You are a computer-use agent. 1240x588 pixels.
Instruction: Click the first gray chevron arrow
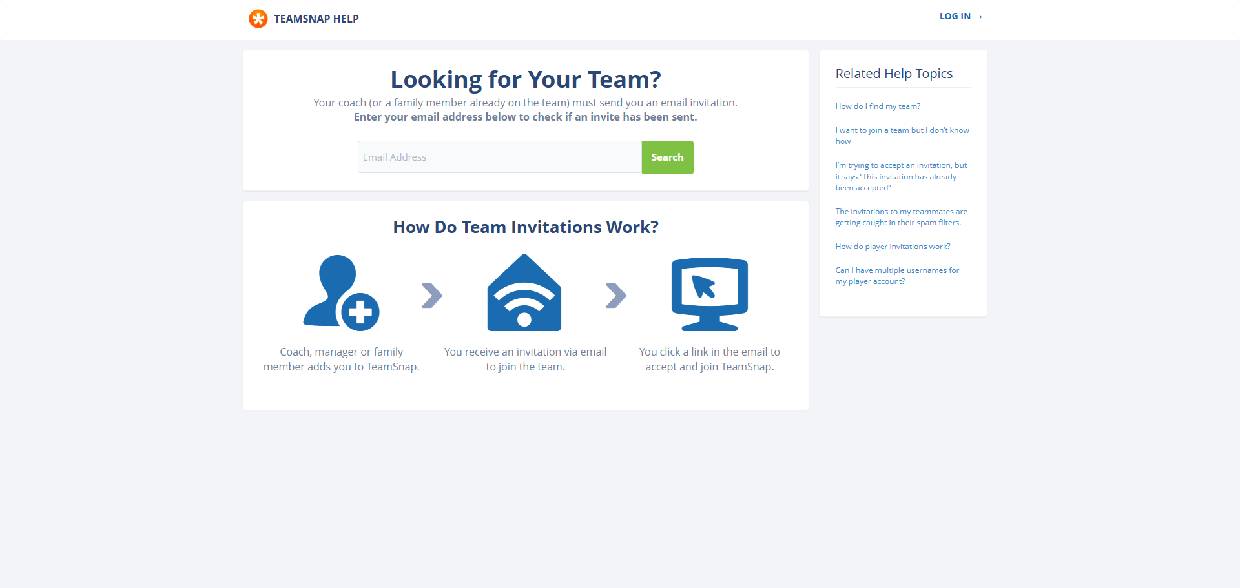tap(431, 296)
